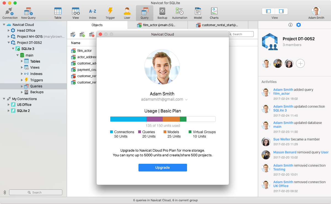
Task: Open Automation from toolbar
Action: pos(180,13)
